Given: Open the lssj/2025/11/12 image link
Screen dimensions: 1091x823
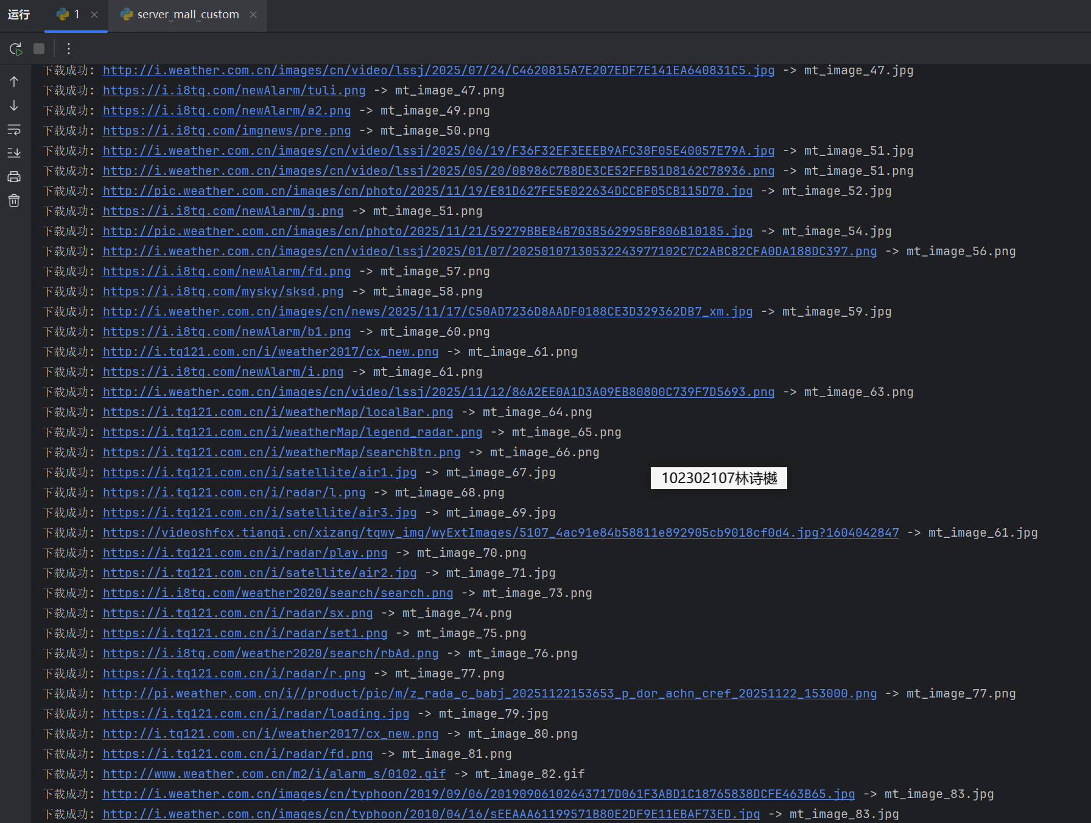Looking at the screenshot, I should click(439, 392).
